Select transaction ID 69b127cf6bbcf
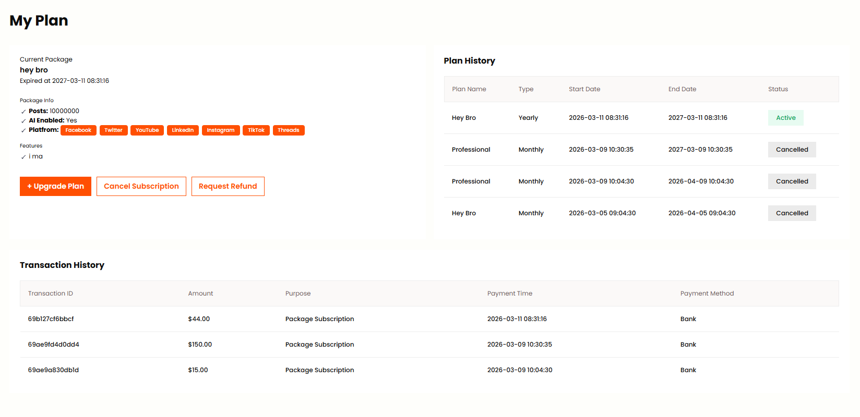This screenshot has width=860, height=417. (x=51, y=319)
